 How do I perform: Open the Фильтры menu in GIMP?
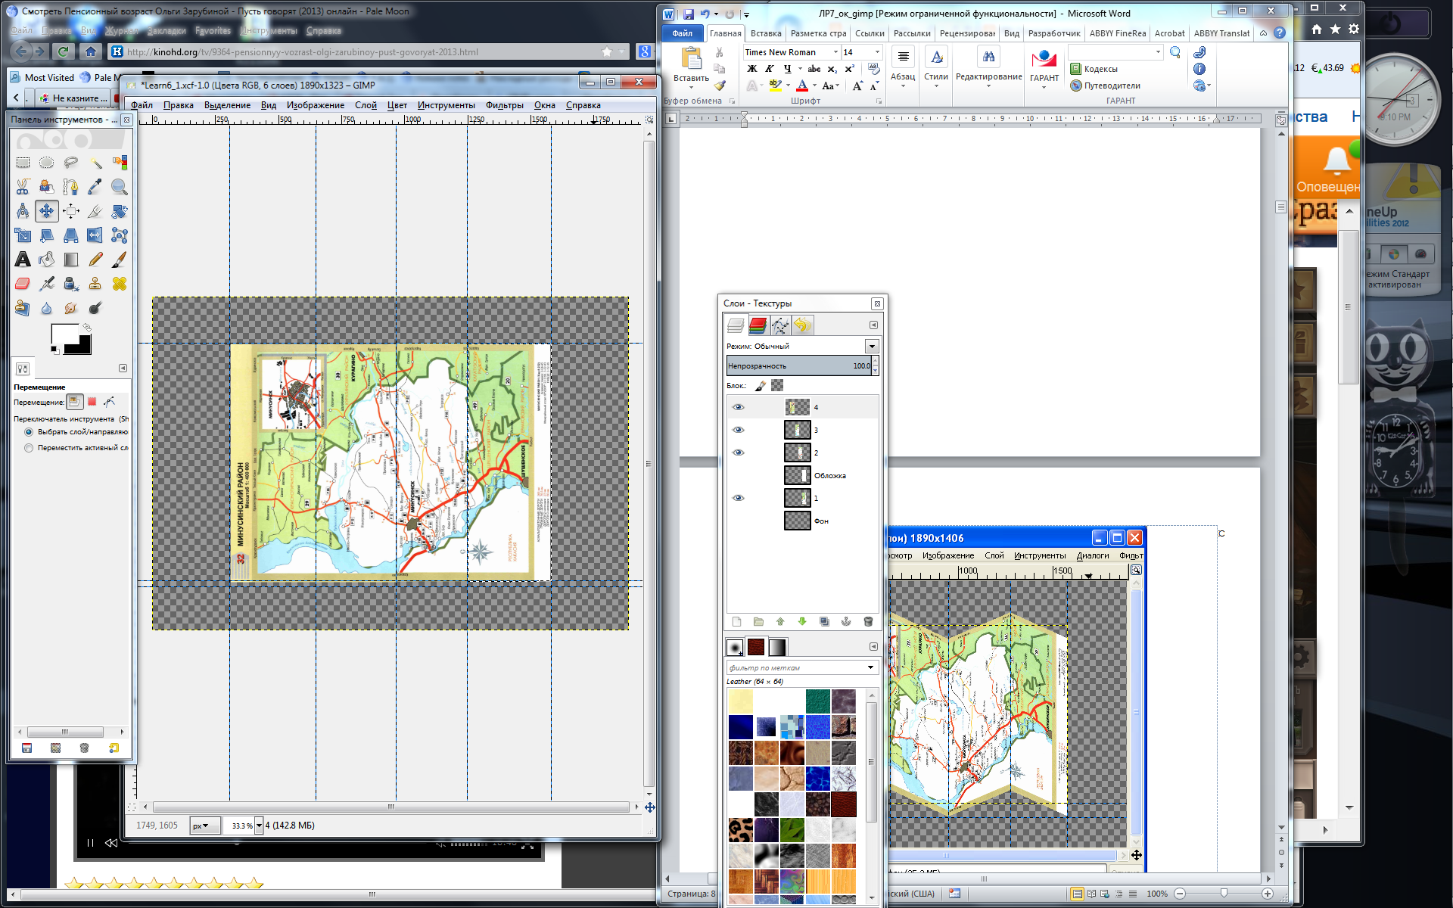[505, 105]
